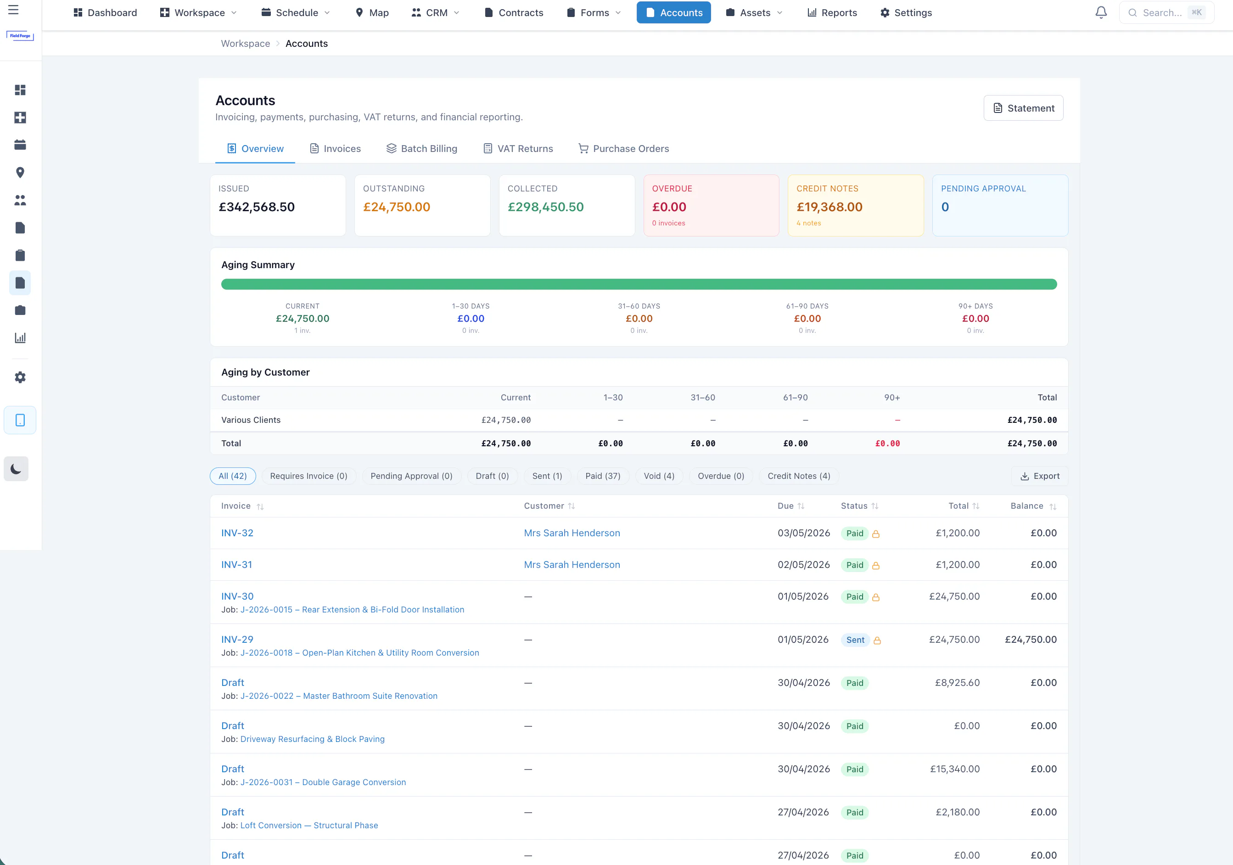Expand the Forms dropdown menu
1233x865 pixels.
coord(594,12)
